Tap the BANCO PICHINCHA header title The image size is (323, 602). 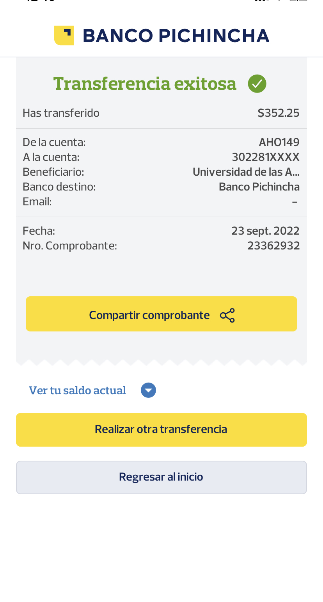click(x=176, y=36)
